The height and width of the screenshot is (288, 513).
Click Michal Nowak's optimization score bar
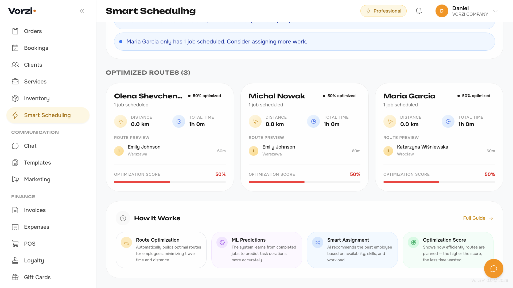[305, 182]
